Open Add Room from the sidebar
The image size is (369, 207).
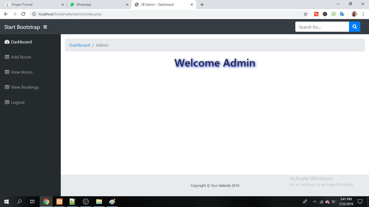coord(21,57)
